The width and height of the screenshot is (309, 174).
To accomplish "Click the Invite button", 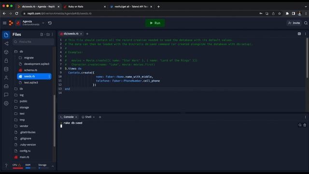I will tap(294, 23).
